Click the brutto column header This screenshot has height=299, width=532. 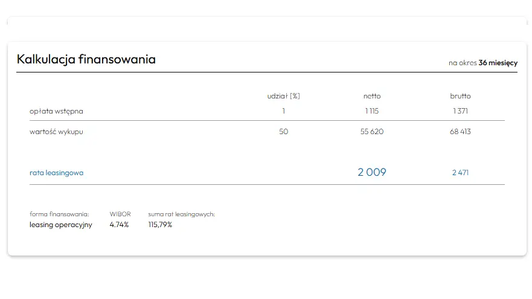(x=460, y=96)
